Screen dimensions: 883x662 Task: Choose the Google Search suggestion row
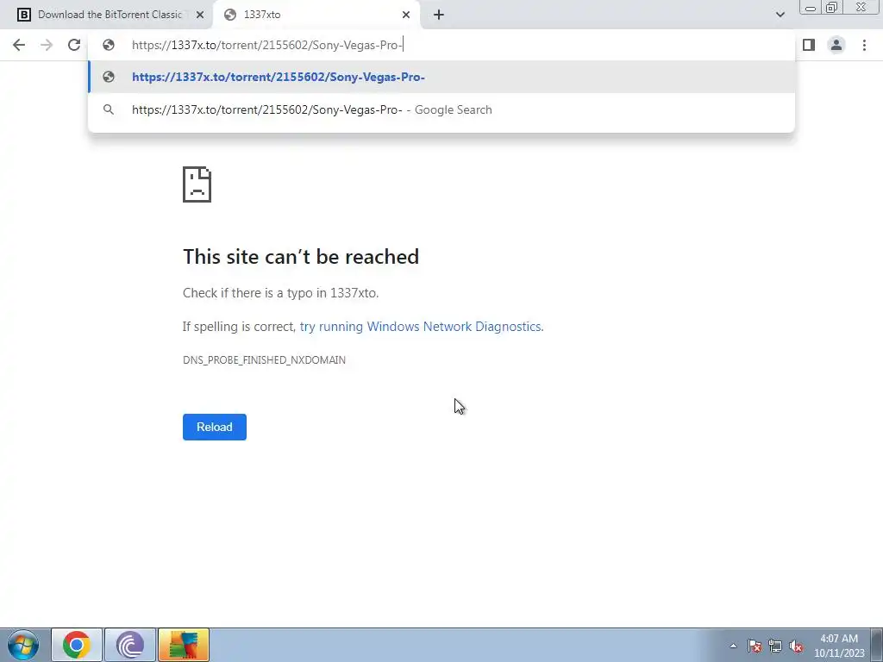pyautogui.click(x=441, y=109)
